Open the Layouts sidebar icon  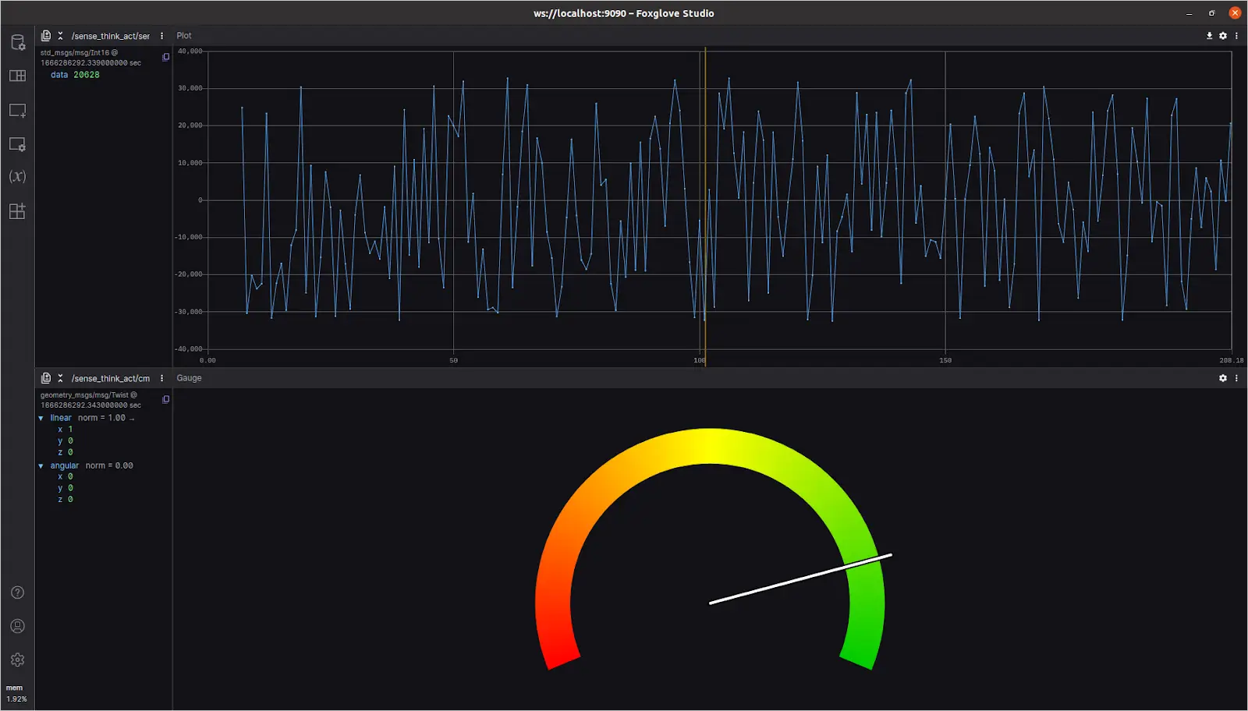[x=17, y=76]
